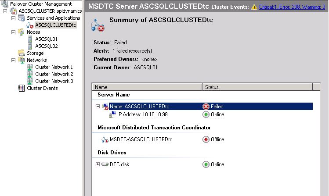
Task: Click the Cluster Network 3 icon
Action: [30, 81]
